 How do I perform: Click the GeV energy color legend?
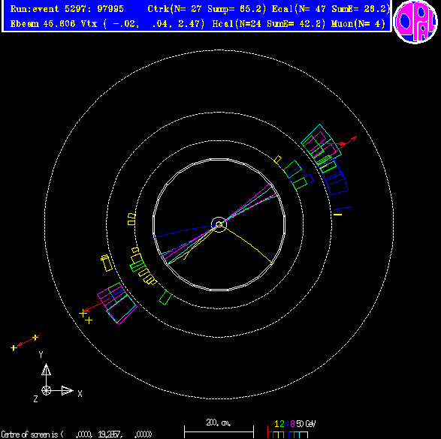(x=291, y=430)
